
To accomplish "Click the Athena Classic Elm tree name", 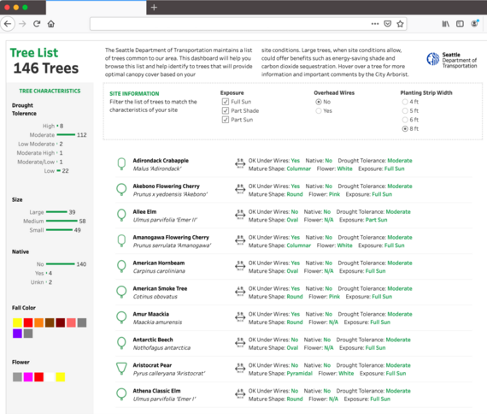I will pos(156,391).
